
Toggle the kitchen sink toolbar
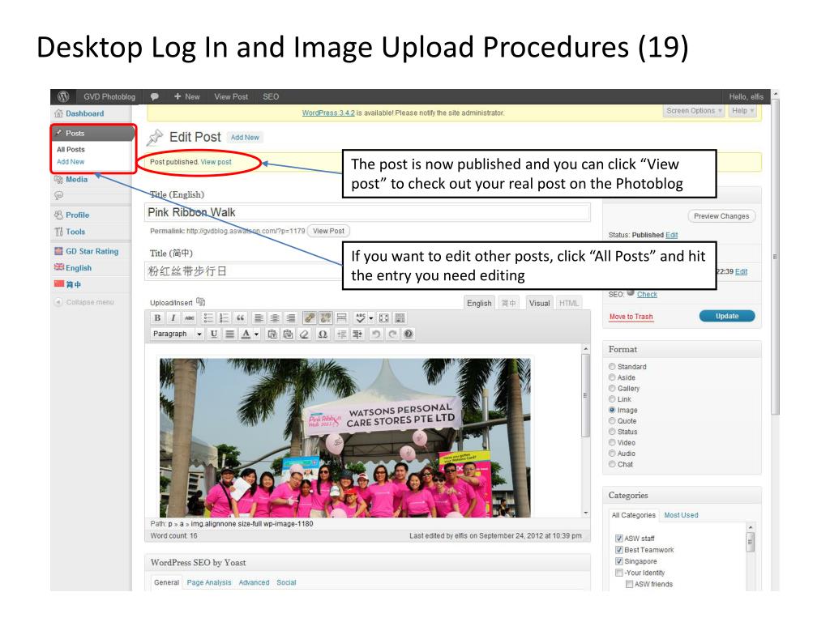pos(400,317)
